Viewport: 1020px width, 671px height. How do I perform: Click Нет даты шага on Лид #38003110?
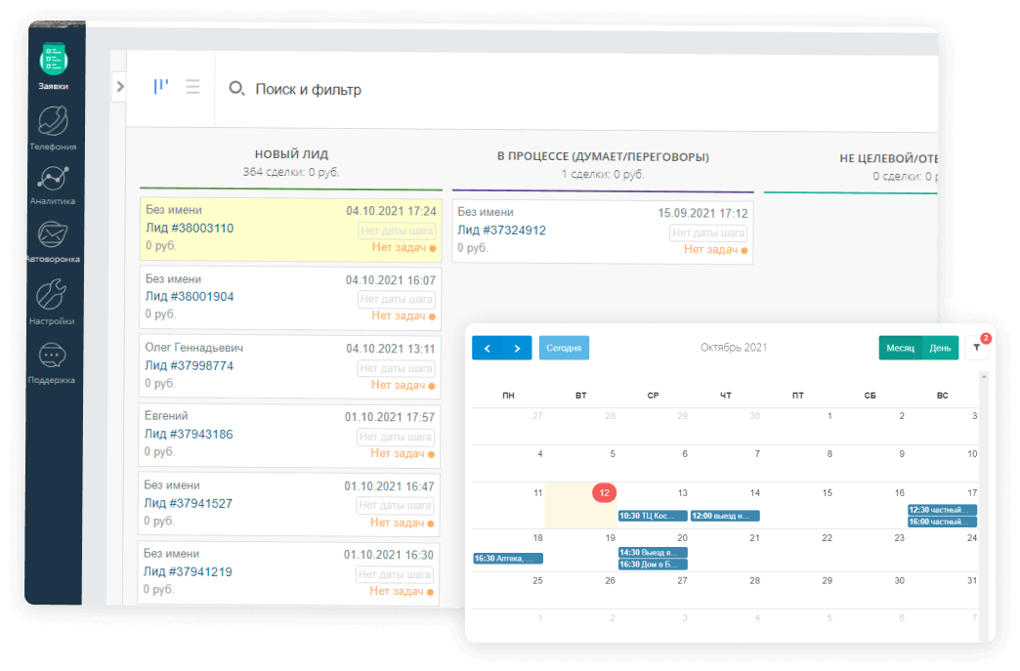pos(397,231)
